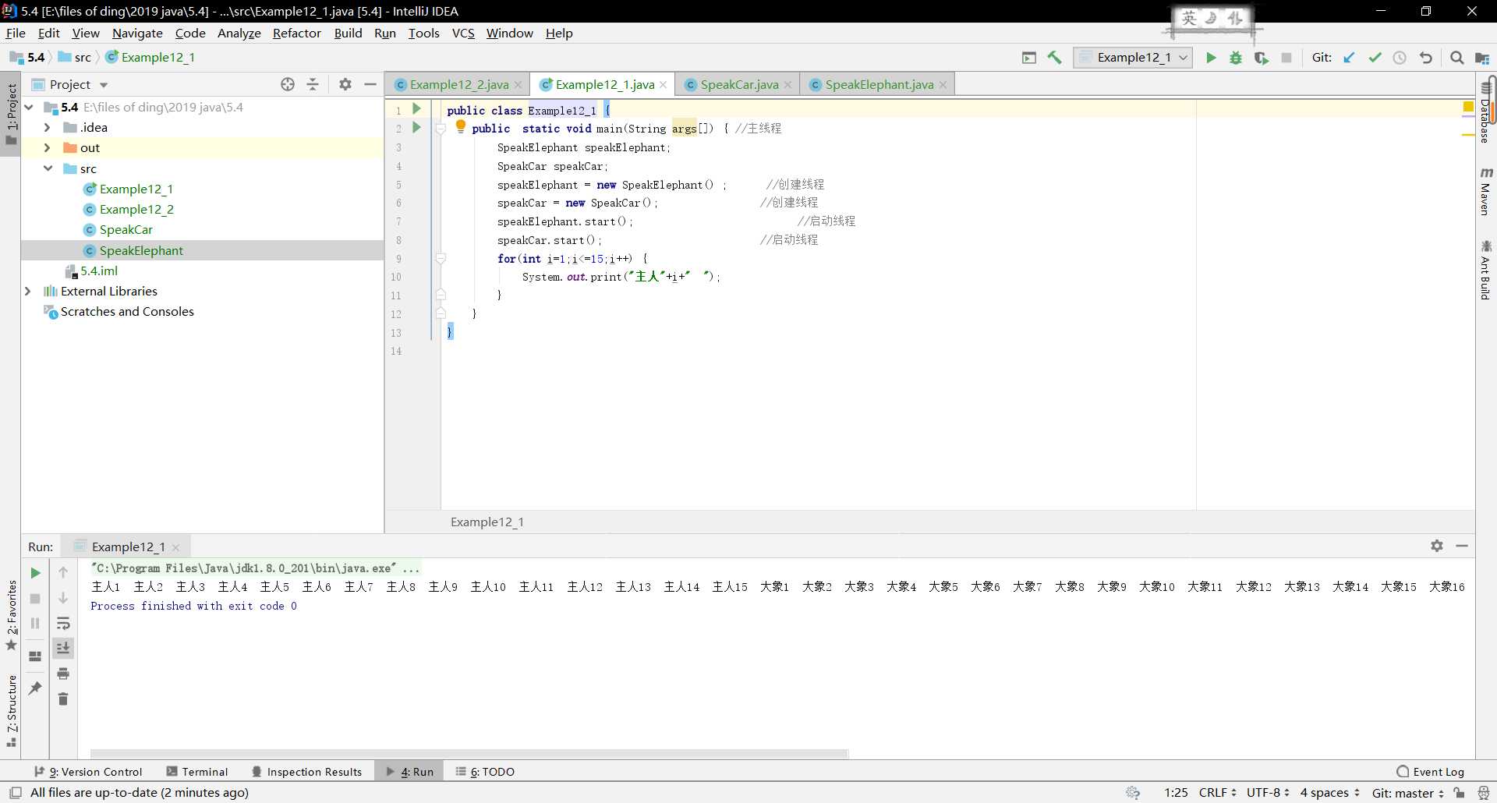Image resolution: width=1497 pixels, height=803 pixels.
Task: Open Maven side panel
Action: pos(1485,192)
